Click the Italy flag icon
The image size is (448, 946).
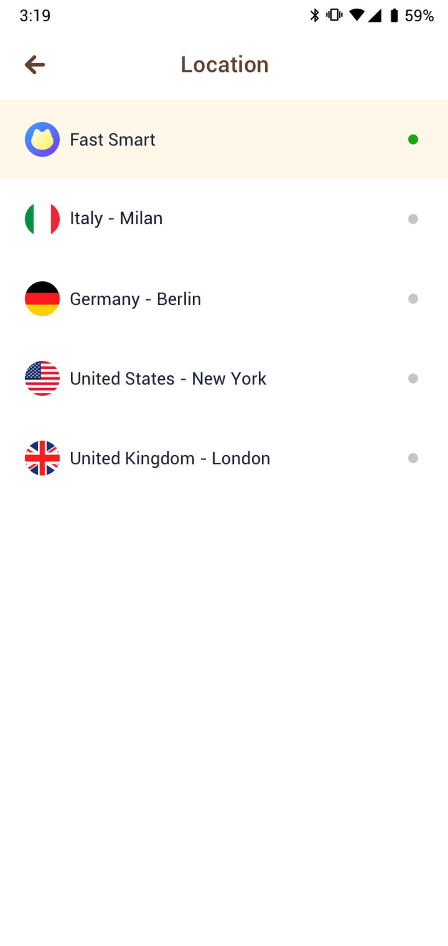(x=42, y=219)
